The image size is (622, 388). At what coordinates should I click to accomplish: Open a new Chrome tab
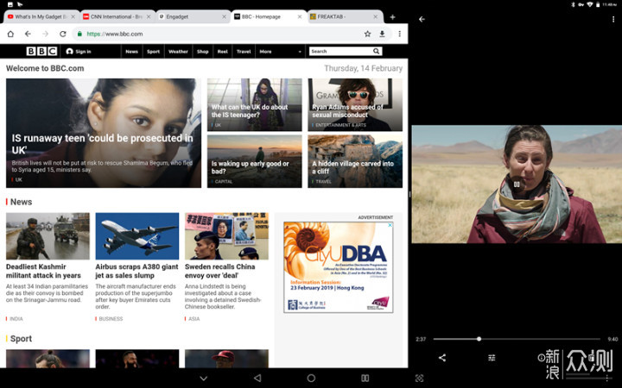point(392,17)
